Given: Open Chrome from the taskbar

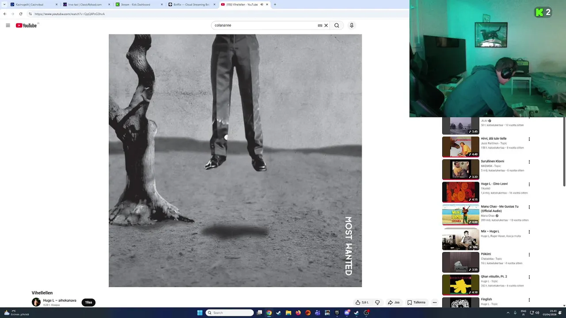Looking at the screenshot, I should (269, 313).
